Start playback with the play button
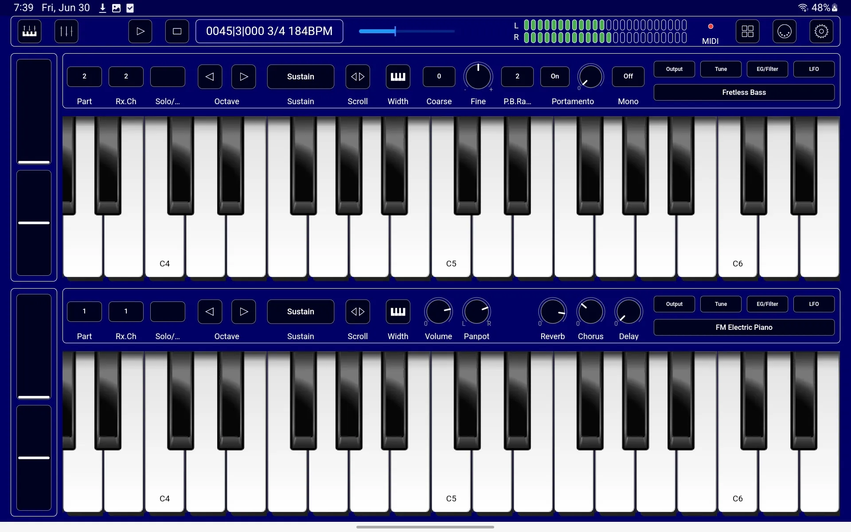 (x=140, y=31)
